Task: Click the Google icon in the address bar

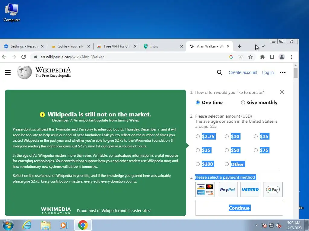Action: tap(231, 57)
